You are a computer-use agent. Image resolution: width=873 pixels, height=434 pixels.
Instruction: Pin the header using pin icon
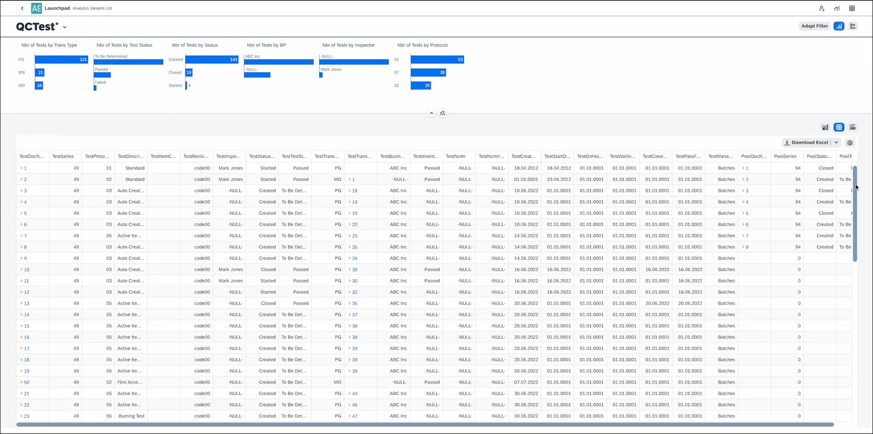click(443, 113)
